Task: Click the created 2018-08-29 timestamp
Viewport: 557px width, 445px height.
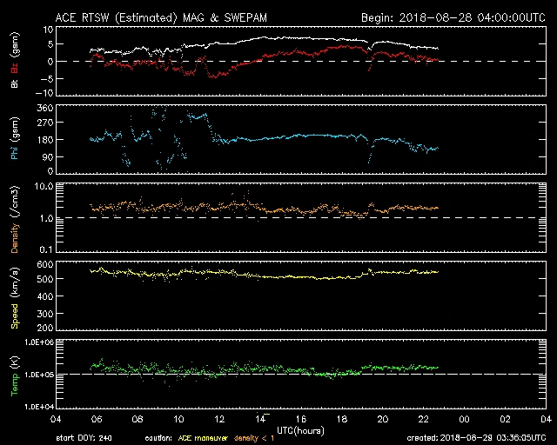Action: coord(476,438)
